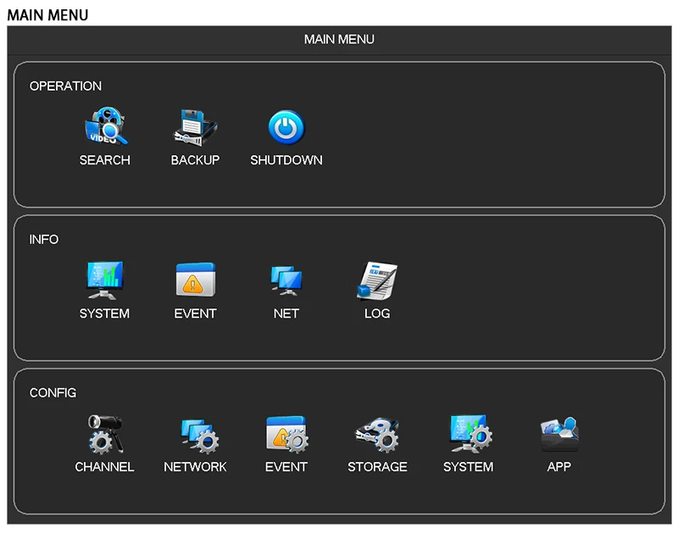This screenshot has height=533, width=678.
Task: Open the CHANNEL camera settings icon
Action: click(105, 434)
